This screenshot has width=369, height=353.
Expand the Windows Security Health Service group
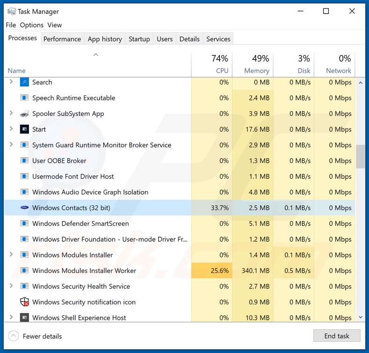tap(11, 286)
